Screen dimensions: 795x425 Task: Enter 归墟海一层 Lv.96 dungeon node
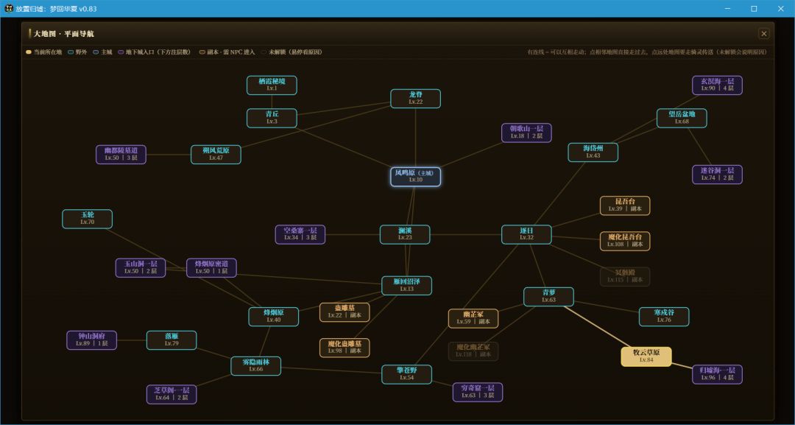coord(718,374)
